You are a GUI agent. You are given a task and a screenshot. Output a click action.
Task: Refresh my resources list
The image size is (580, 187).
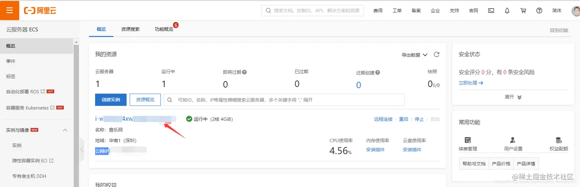(x=437, y=55)
